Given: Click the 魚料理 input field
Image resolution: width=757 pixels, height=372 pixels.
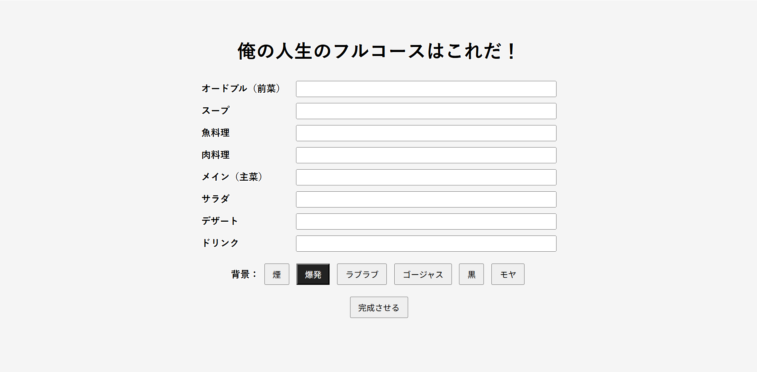Looking at the screenshot, I should [426, 133].
